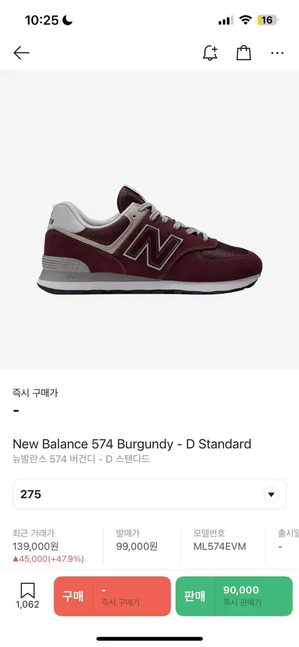Open the three-dot more options menu
The width and height of the screenshot is (299, 647).
coord(277,53)
